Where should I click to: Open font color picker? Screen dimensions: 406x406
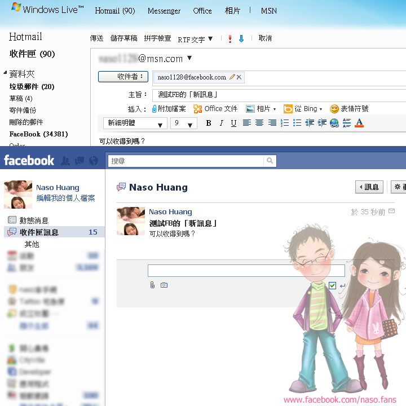(359, 123)
